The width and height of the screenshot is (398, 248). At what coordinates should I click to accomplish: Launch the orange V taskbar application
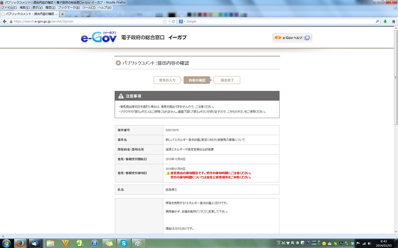(x=65, y=243)
